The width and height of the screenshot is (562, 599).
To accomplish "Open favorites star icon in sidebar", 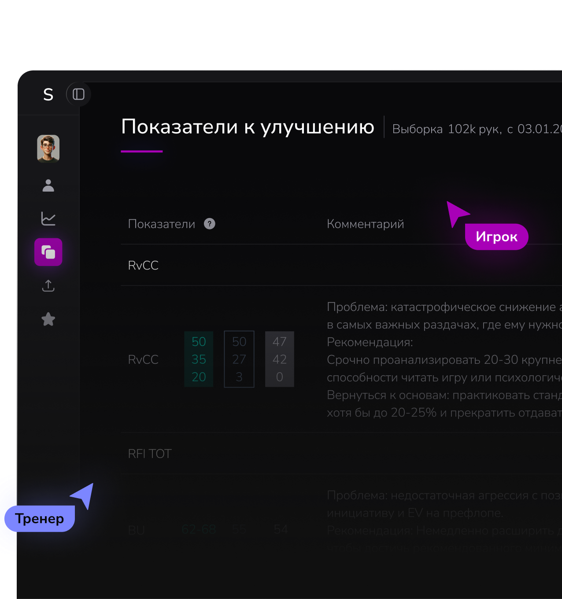I will click(x=48, y=319).
